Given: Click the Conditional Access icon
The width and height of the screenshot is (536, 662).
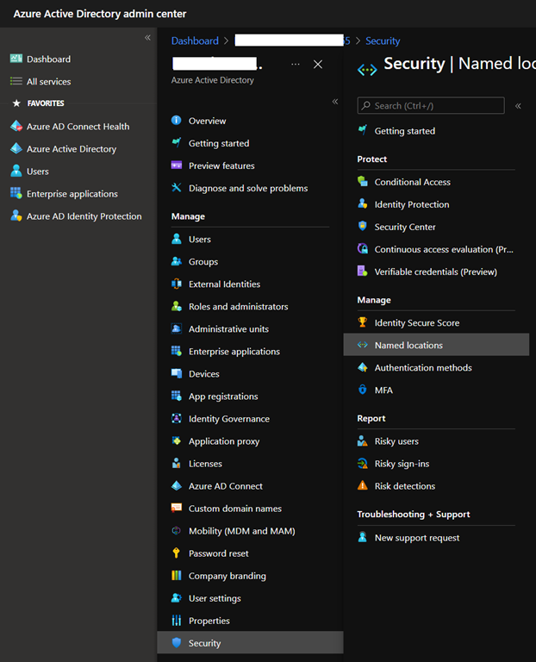Looking at the screenshot, I should (x=363, y=182).
